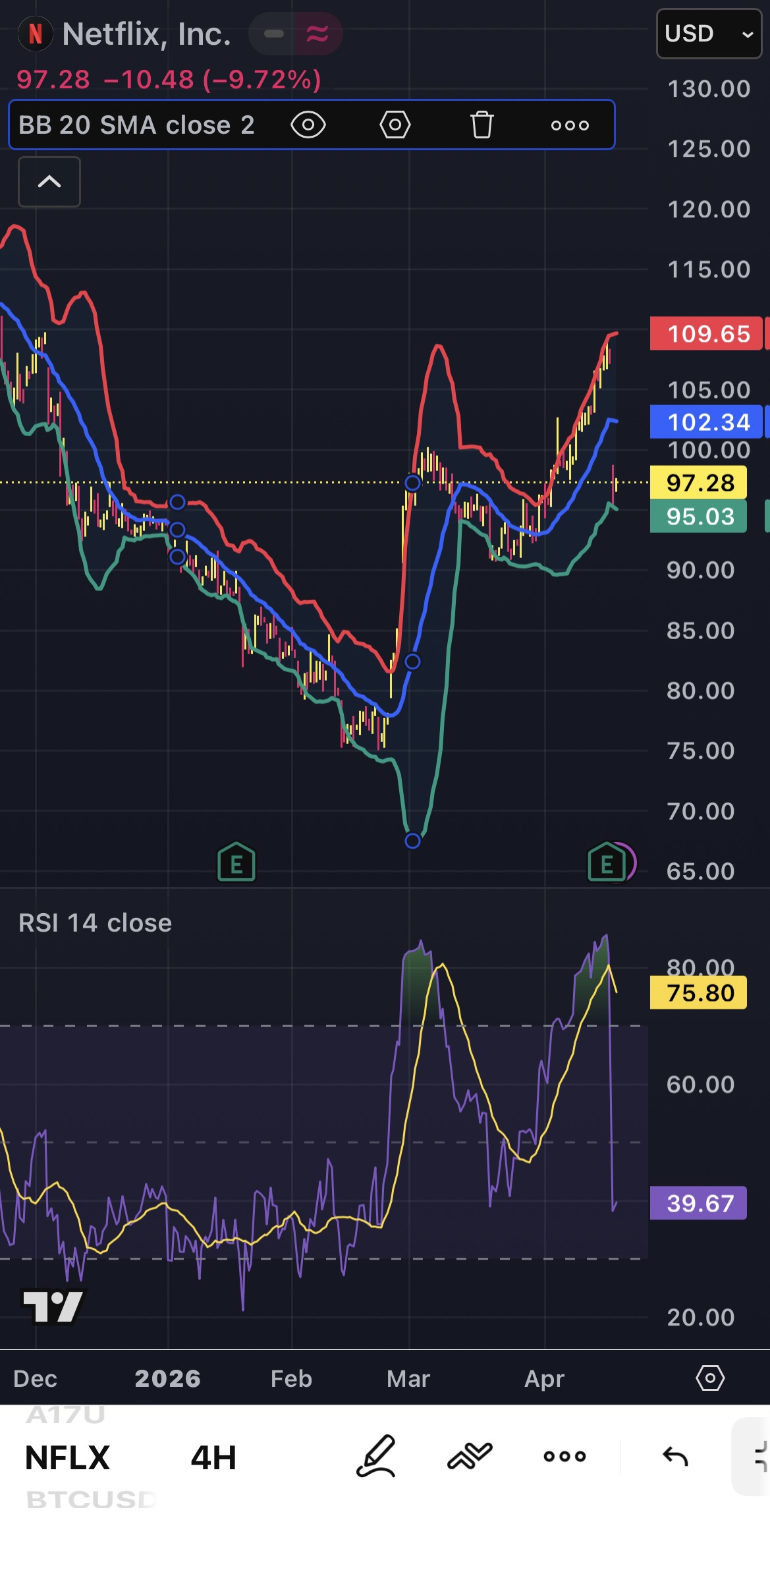Open more options for BB indicator

pyautogui.click(x=570, y=125)
